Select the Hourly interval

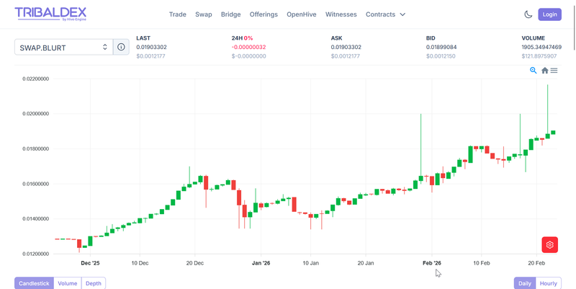tap(549, 283)
